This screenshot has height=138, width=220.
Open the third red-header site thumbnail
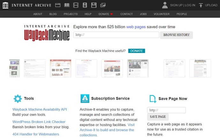click(x=61, y=69)
